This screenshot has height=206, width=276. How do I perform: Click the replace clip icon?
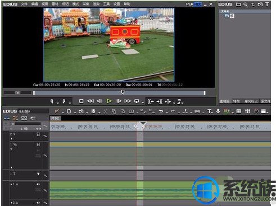132,111
